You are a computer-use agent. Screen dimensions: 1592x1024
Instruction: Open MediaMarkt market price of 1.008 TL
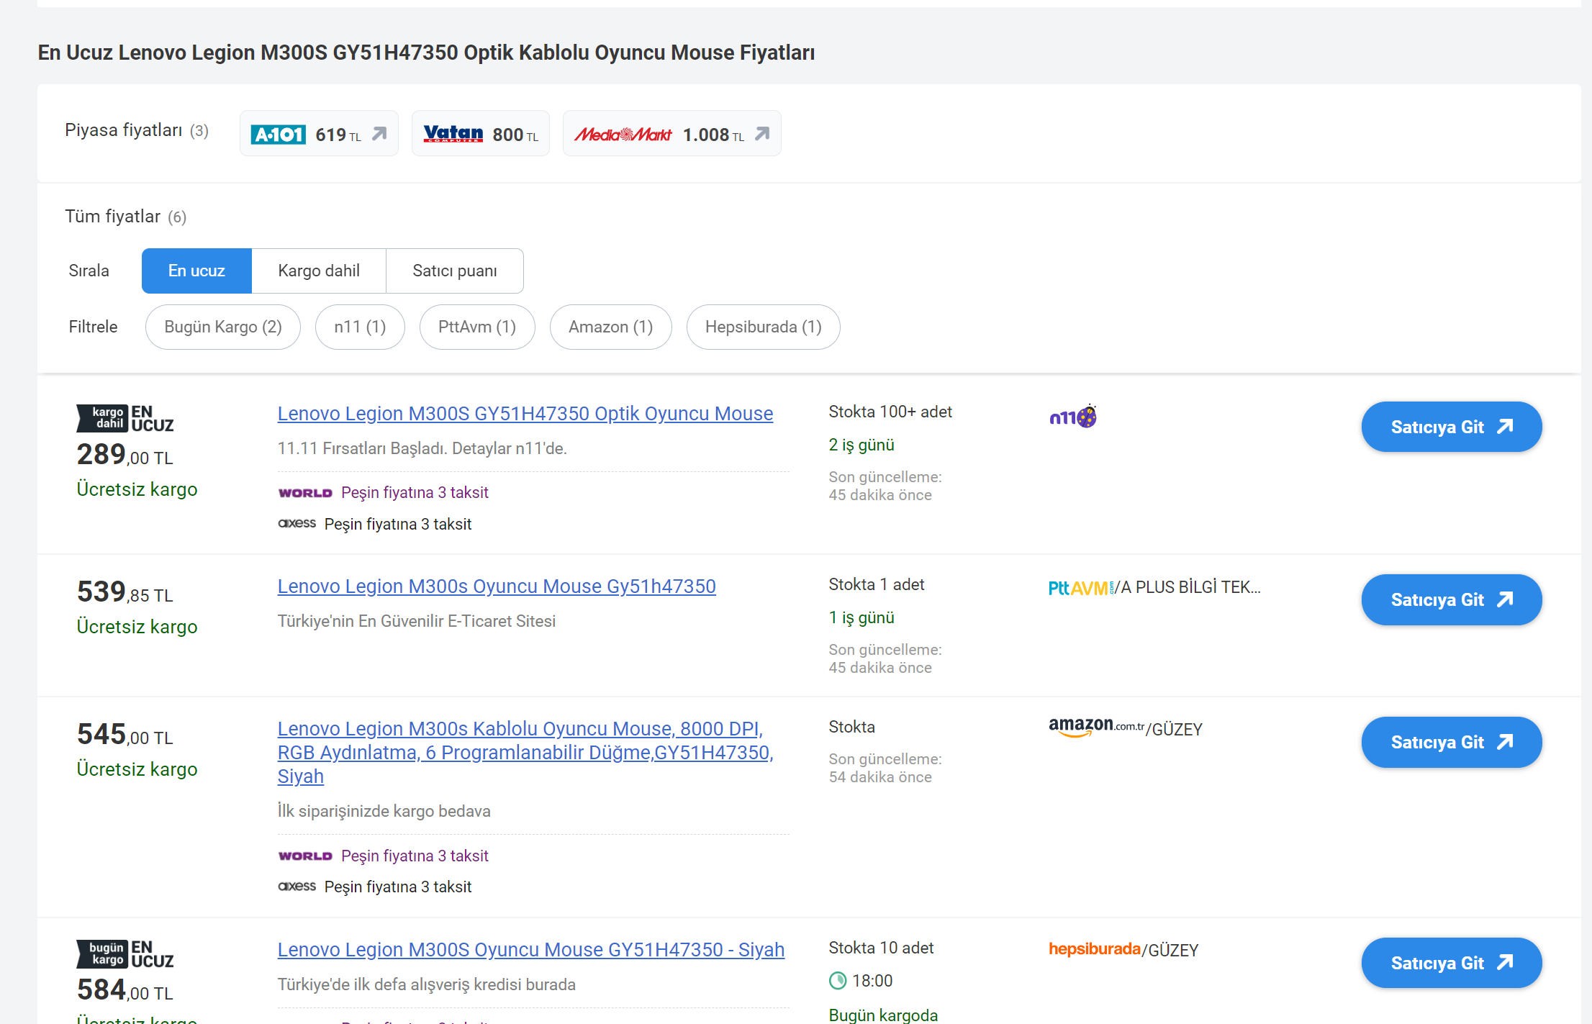pyautogui.click(x=671, y=134)
